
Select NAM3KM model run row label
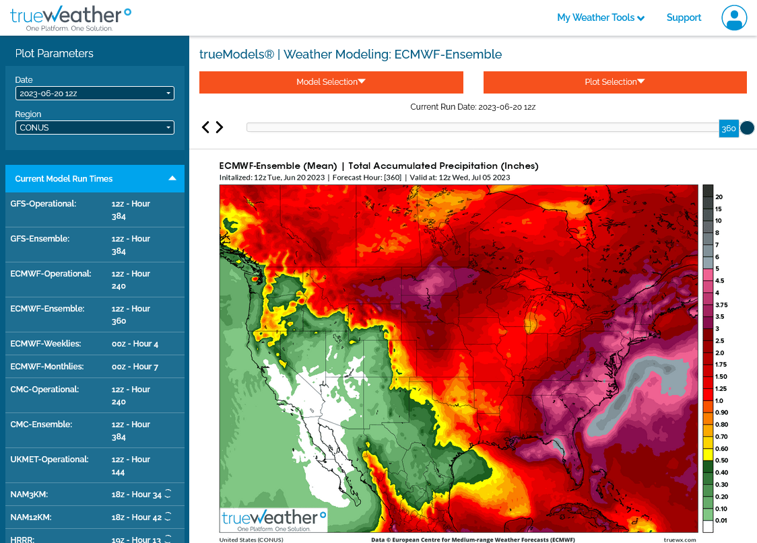(x=29, y=495)
